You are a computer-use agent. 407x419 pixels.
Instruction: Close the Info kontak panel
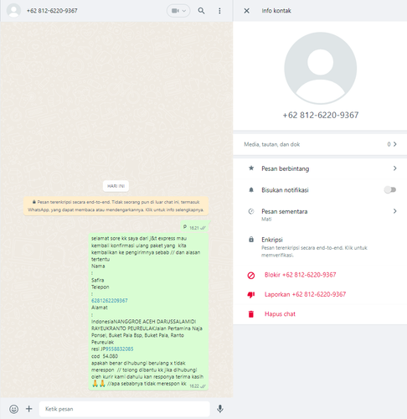(246, 11)
